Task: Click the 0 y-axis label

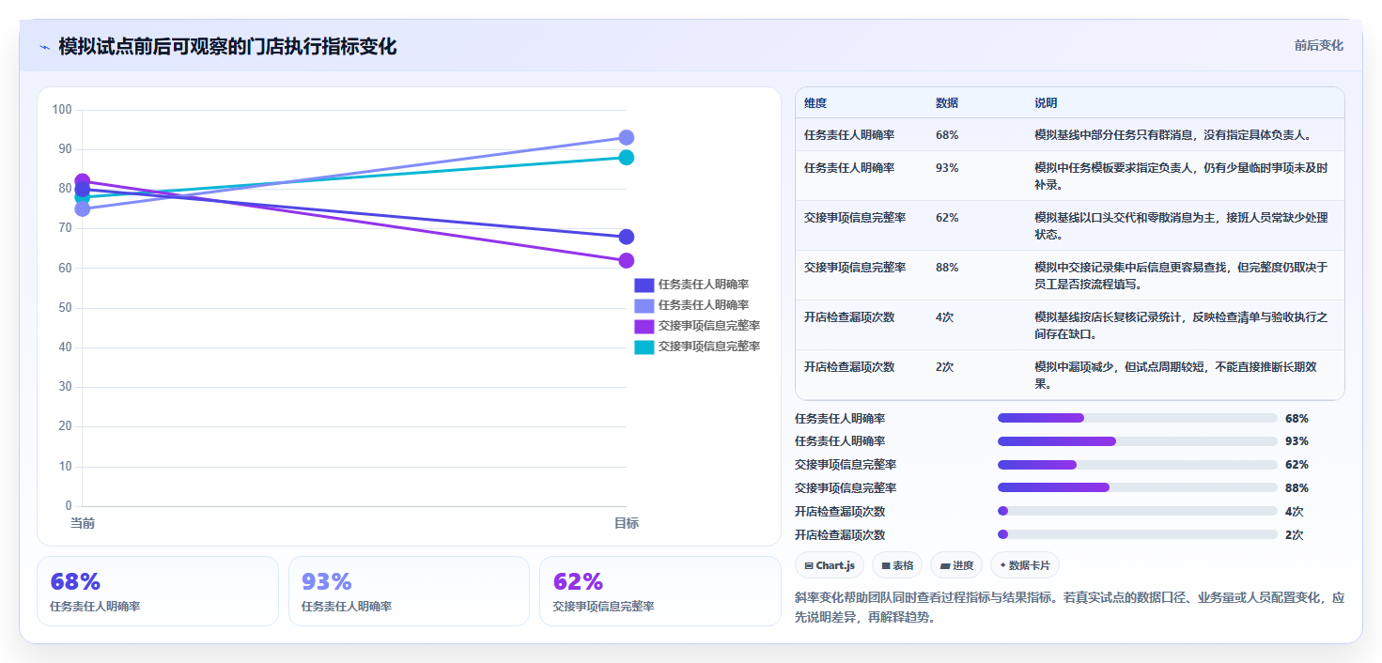Action: point(68,506)
